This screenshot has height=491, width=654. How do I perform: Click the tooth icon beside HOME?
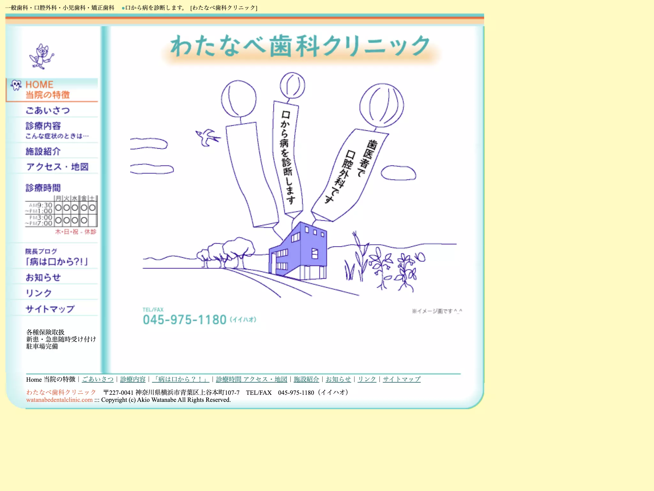pos(16,85)
